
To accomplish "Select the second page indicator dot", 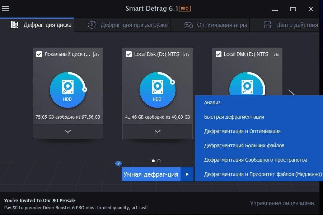I will click(x=159, y=161).
